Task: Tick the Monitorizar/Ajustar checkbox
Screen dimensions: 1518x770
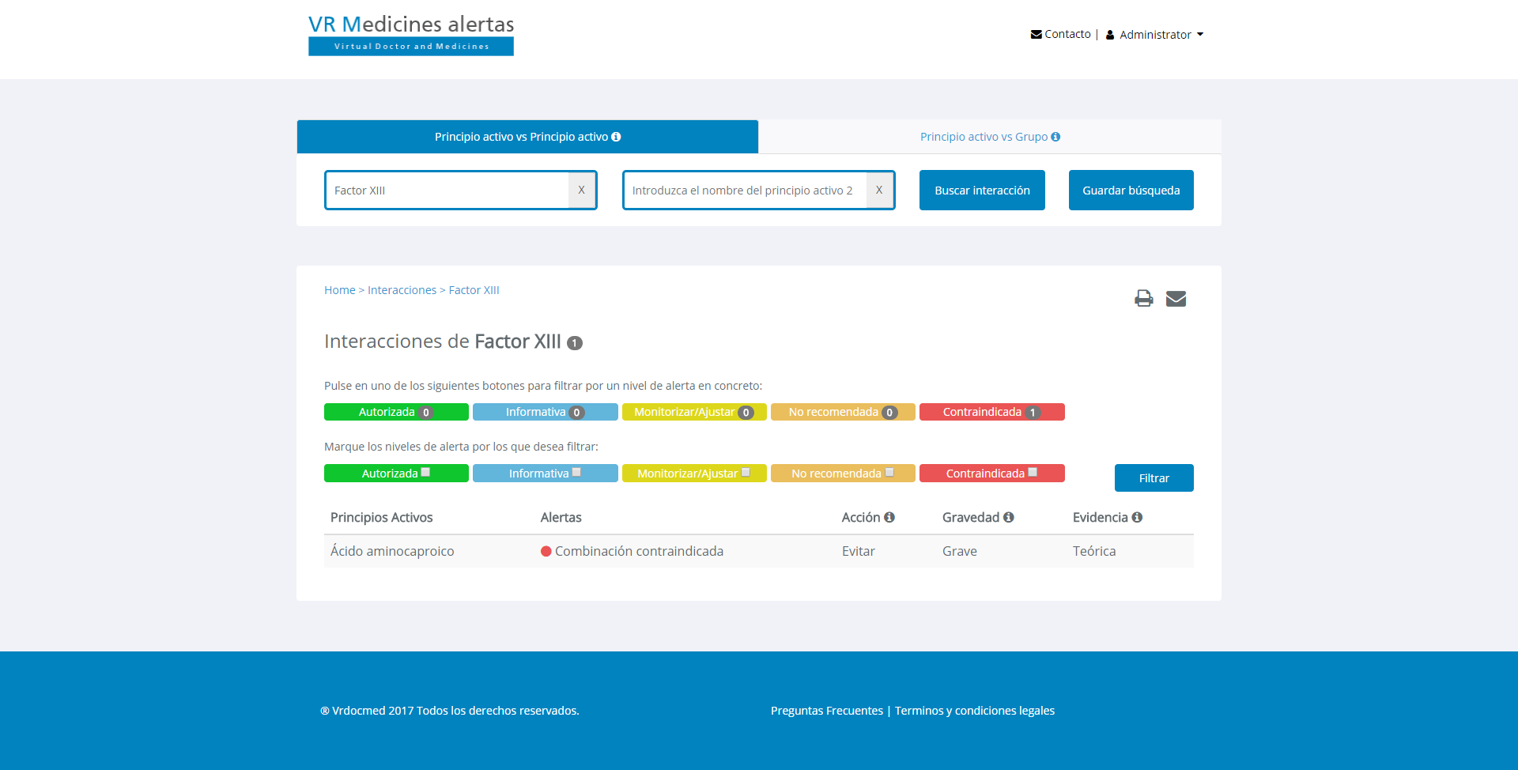Action: 746,472
